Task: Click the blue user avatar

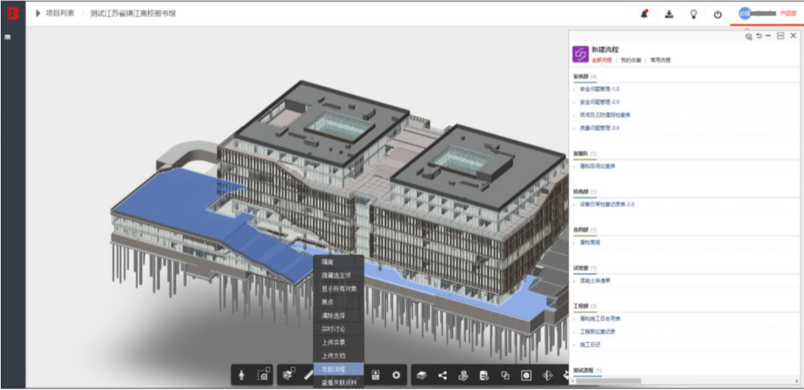Action: pos(744,14)
